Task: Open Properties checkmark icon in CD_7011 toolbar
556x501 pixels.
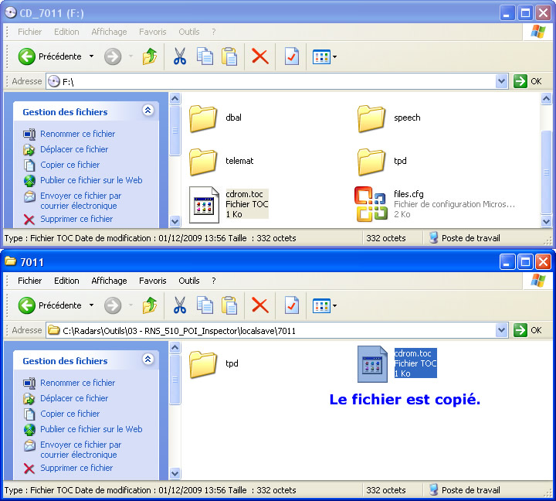Action: coord(292,56)
